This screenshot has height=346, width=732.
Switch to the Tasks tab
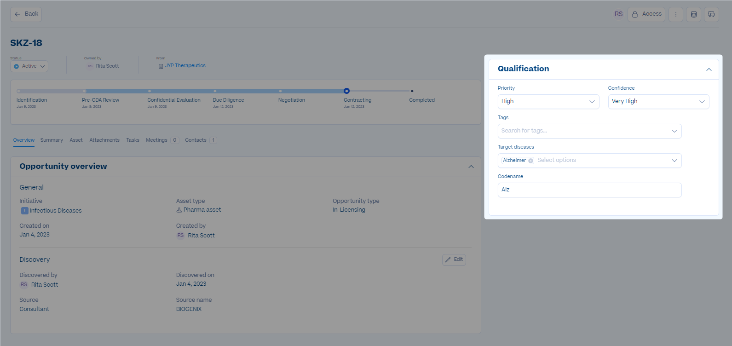[133, 140]
